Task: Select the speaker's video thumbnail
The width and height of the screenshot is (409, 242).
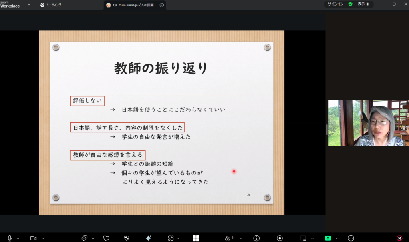Action: [368, 123]
